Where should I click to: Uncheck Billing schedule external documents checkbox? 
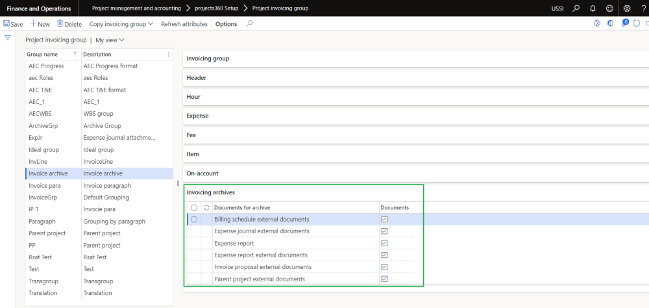click(x=384, y=220)
